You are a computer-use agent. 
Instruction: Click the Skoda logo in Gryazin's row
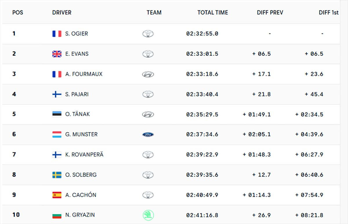(x=148, y=215)
